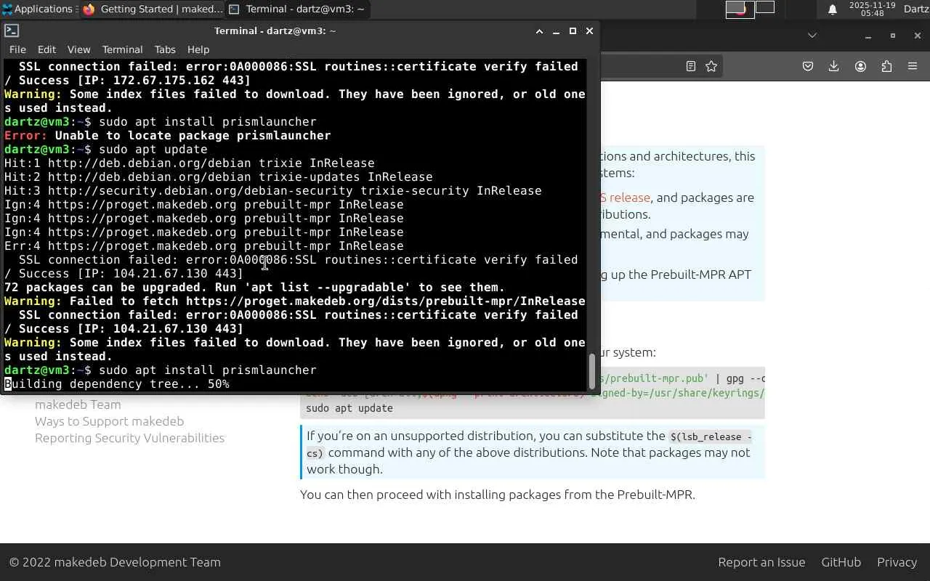This screenshot has width=930, height=581.
Task: Select the Terminal taskbar window button
Action: tap(297, 9)
